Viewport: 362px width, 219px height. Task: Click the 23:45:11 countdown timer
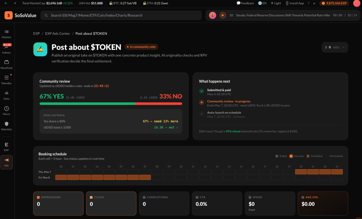[101, 86]
